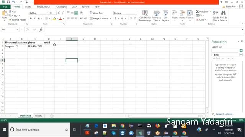The height and width of the screenshot is (137, 245).
Task: Open Conditional Formatting menu
Action: point(145,16)
